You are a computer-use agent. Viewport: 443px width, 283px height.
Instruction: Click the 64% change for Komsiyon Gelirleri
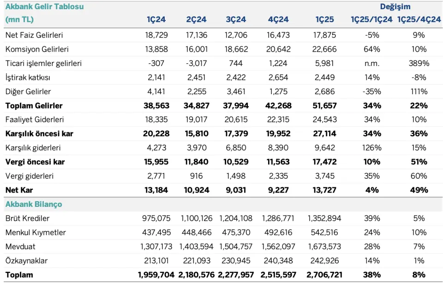coord(372,49)
